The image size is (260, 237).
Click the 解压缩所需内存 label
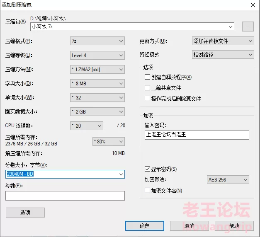[x=24, y=153]
